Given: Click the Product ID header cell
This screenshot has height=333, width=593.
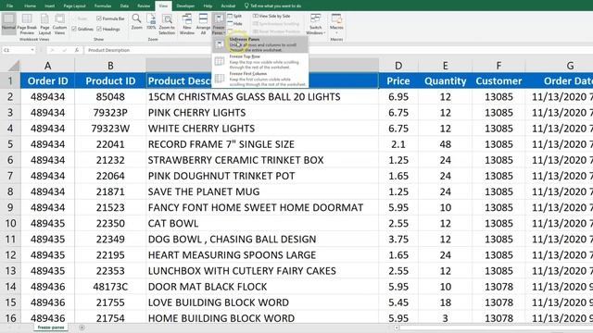Looking at the screenshot, I should point(110,80).
